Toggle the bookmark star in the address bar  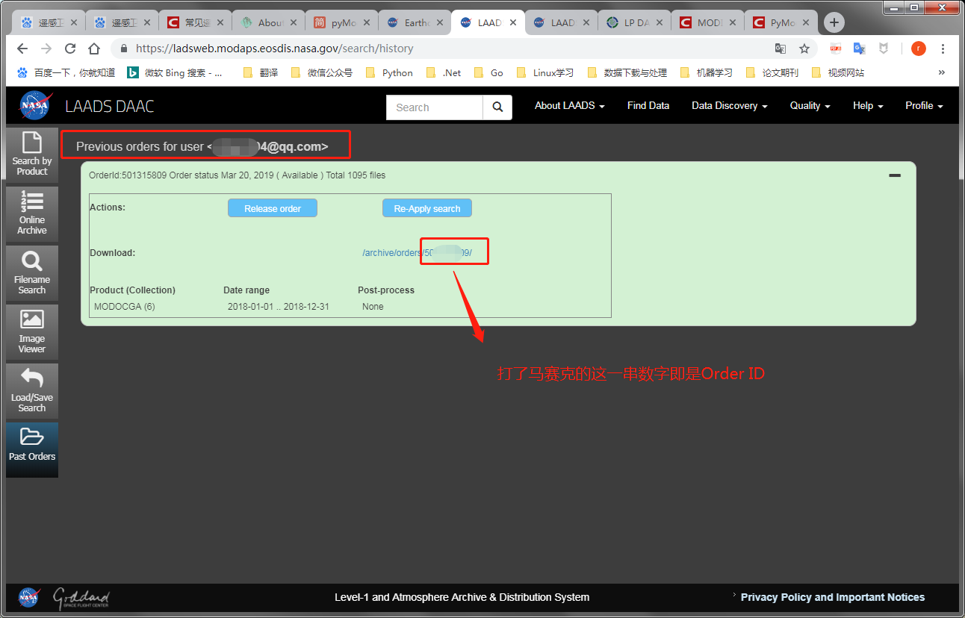point(804,47)
